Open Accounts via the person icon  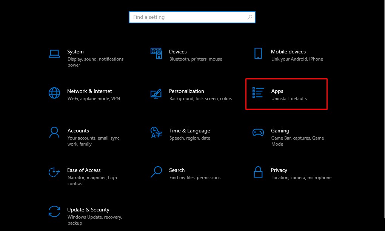point(54,133)
